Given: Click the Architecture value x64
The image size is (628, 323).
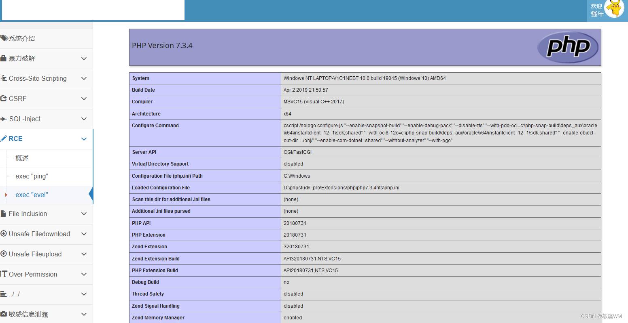Looking at the screenshot, I should [287, 114].
